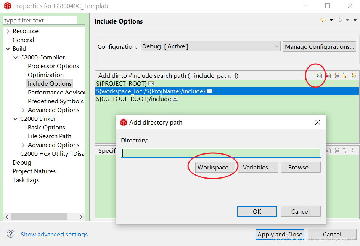This screenshot has width=360, height=246.
Task: Open ellipsis editor beside ${PROJECT_ROOT}
Action: pyautogui.click(x=151, y=83)
